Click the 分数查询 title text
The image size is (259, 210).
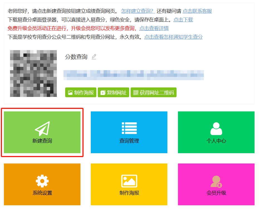(76, 57)
